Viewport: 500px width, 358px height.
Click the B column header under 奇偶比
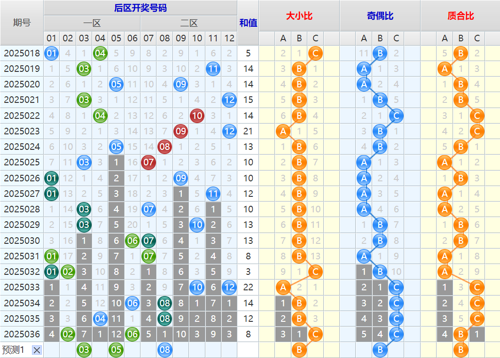tap(380, 38)
